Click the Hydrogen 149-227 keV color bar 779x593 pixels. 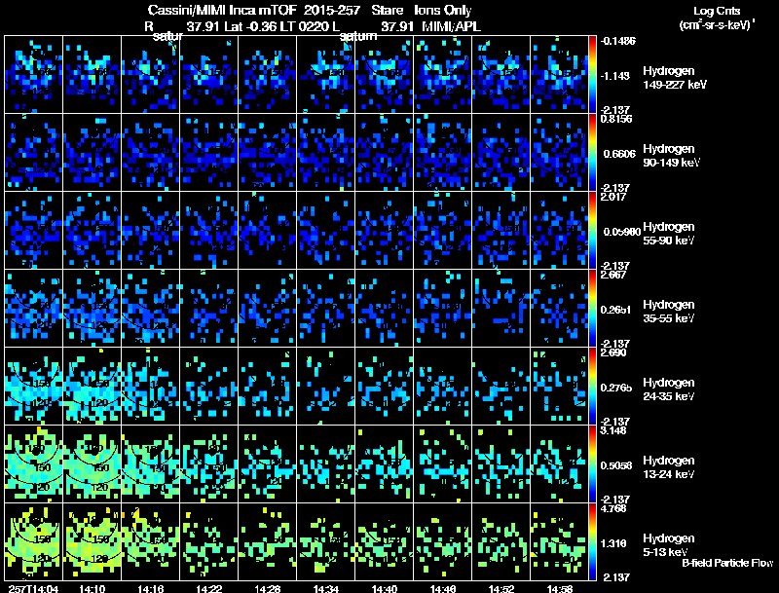pos(594,73)
